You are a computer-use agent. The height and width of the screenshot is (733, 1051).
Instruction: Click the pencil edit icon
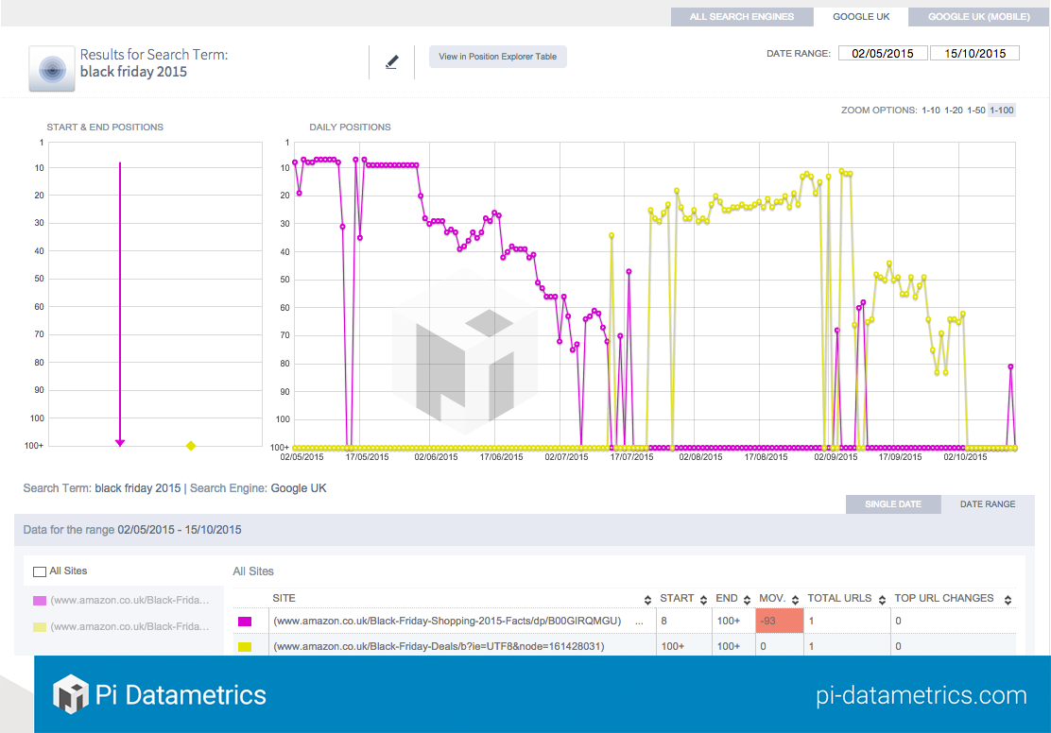click(x=392, y=62)
